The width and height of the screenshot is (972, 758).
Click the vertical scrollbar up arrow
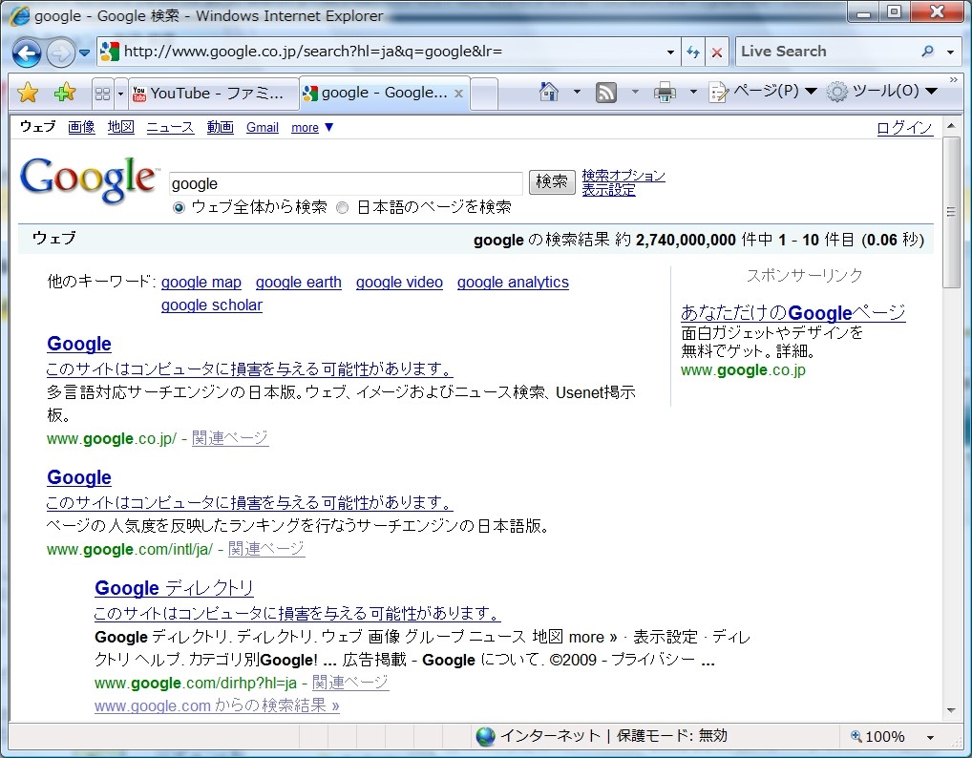pyautogui.click(x=952, y=126)
